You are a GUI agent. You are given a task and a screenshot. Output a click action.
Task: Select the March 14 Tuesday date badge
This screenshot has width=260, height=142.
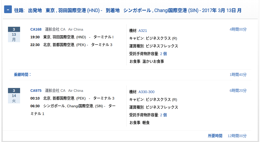(x=14, y=96)
